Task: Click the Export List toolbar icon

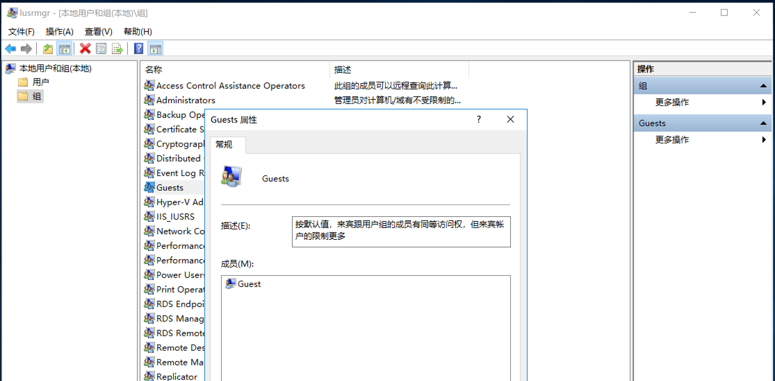Action: (117, 49)
